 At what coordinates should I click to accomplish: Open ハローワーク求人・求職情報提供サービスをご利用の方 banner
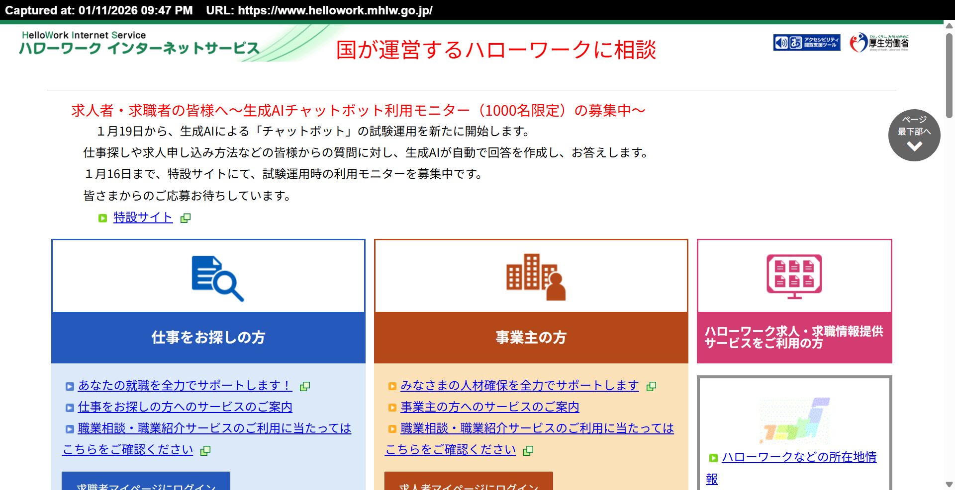coord(794,338)
